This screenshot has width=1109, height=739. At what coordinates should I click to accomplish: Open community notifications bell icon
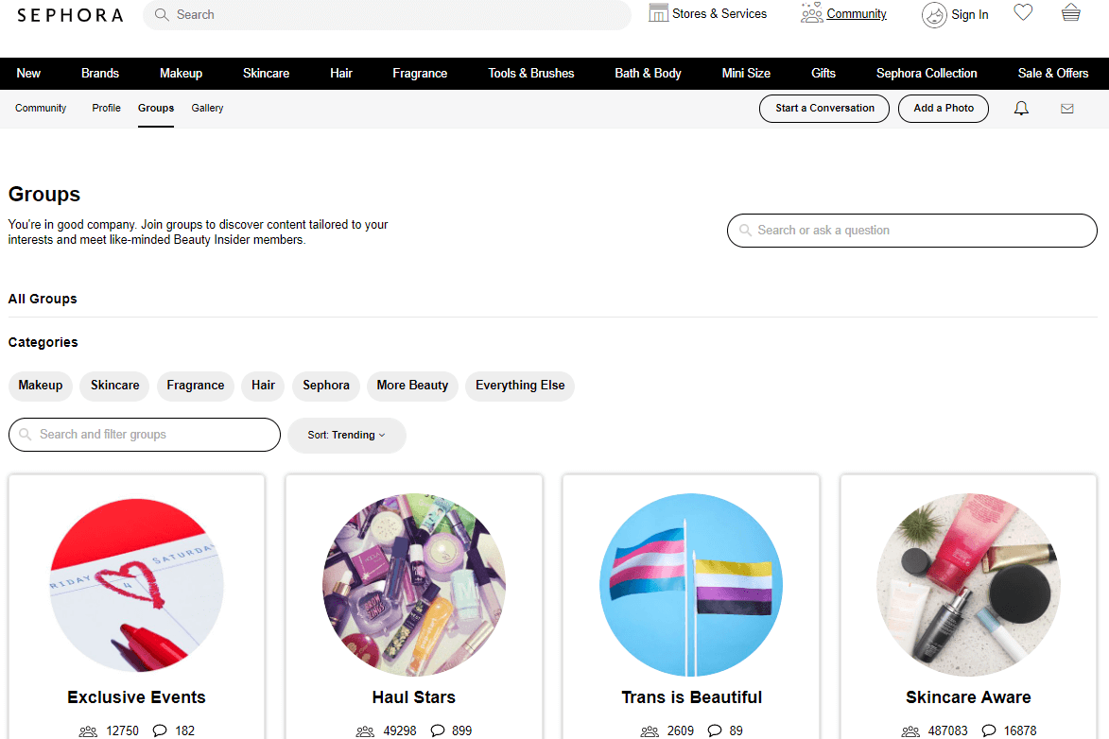point(1021,108)
